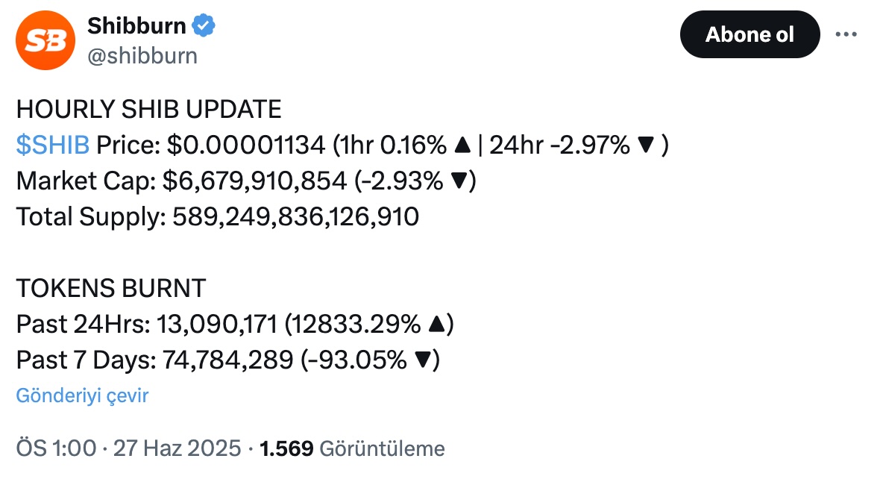The width and height of the screenshot is (883, 488).
Task: Open the $SHIB cashtag link
Action: (x=53, y=145)
